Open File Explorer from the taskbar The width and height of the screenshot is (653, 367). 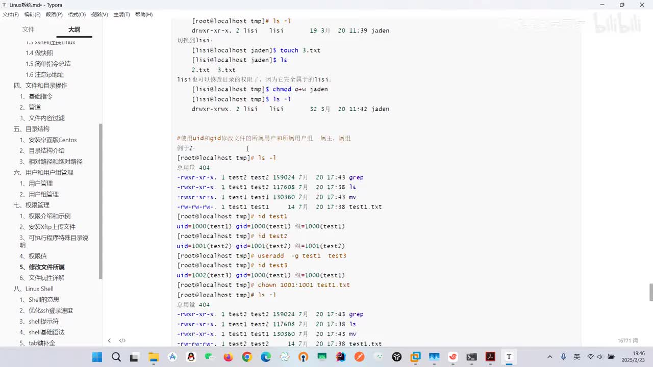153,357
